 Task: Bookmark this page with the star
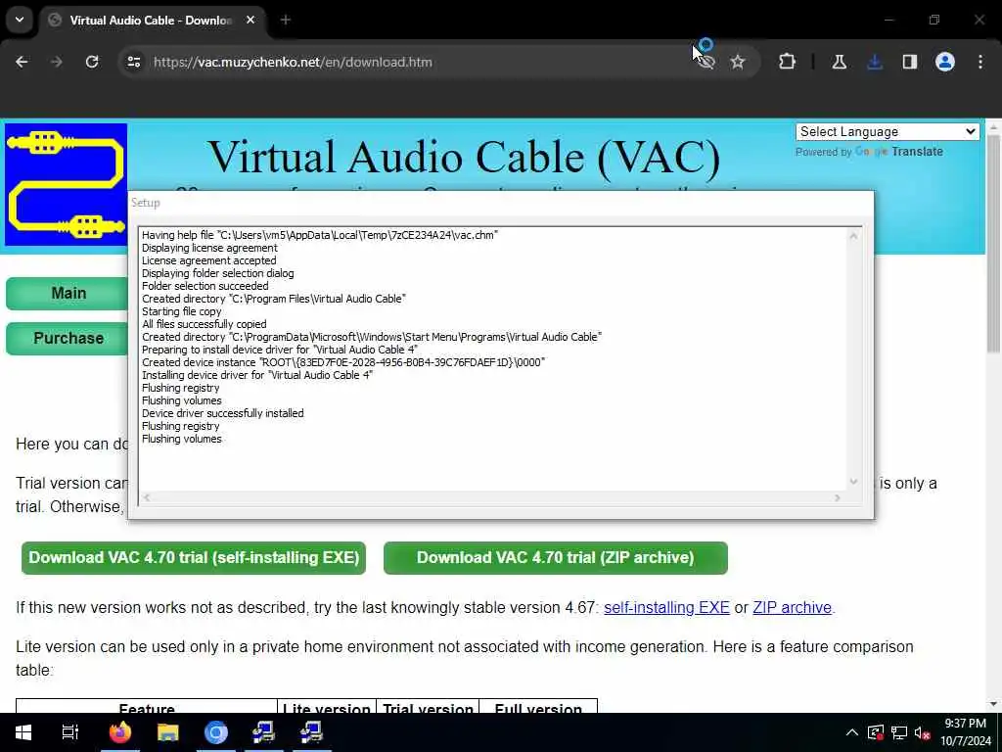coord(738,62)
